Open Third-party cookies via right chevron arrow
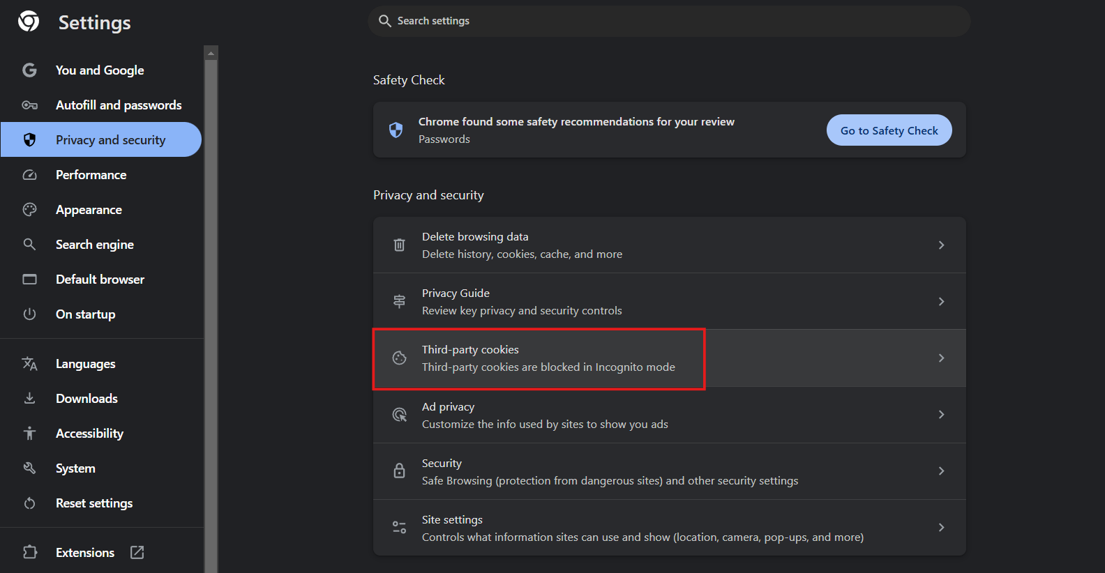Screen dimensions: 1105x573 (x=941, y=358)
